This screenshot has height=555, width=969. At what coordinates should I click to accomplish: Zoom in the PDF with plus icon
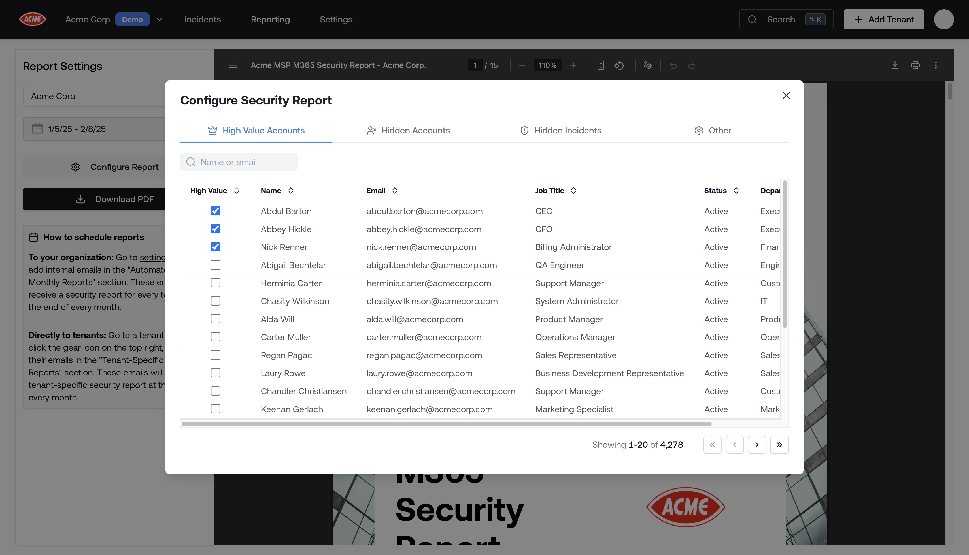573,65
